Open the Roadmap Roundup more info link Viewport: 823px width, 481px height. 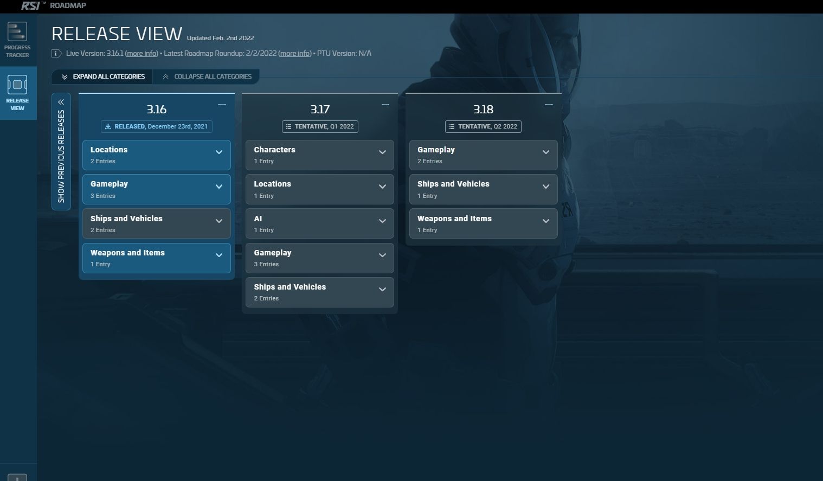[x=295, y=53]
